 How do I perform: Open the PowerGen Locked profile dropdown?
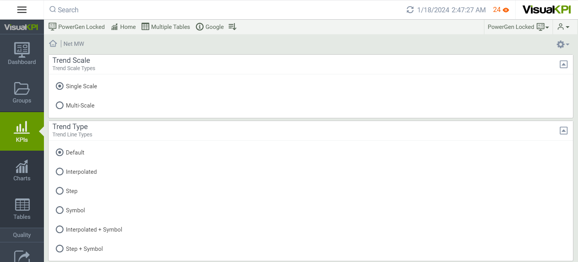pyautogui.click(x=518, y=27)
